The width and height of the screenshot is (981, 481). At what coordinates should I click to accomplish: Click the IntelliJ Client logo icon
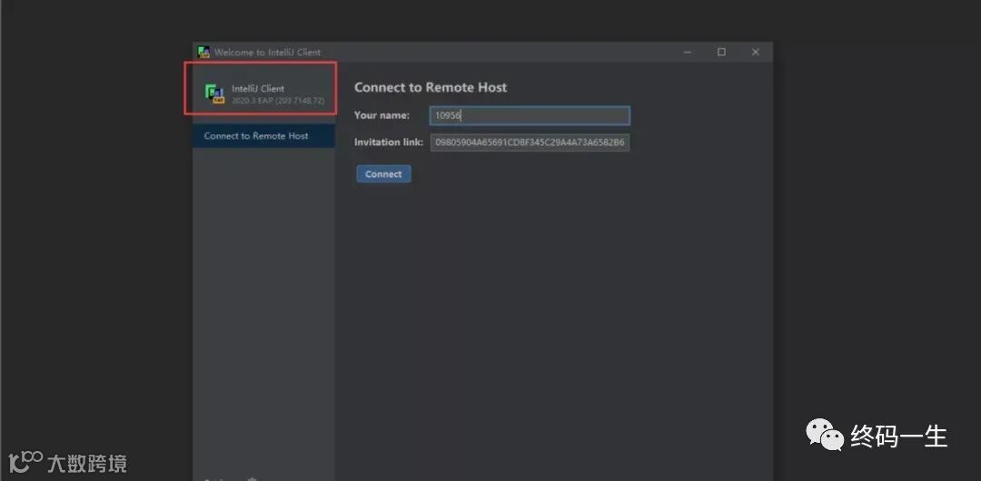point(214,93)
